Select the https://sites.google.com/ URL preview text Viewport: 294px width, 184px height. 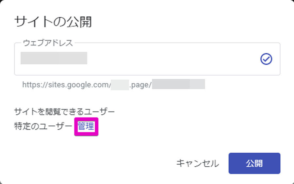(67, 85)
